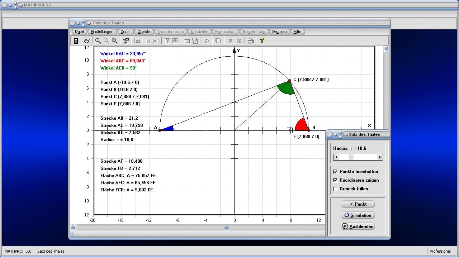
Task: Click the double frame toolbar icon
Action: click(156, 41)
